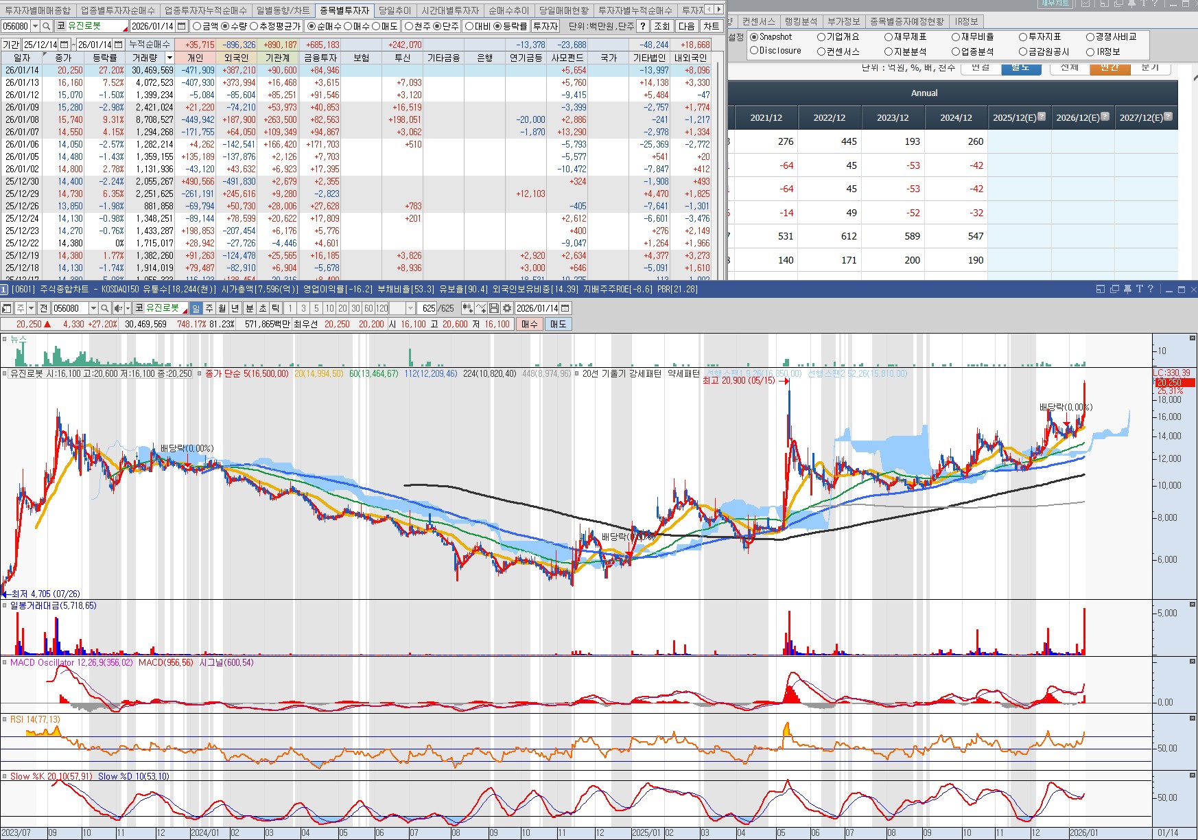The width and height of the screenshot is (1198, 840).
Task: Click the crosshair tool icon in chart toolbar
Action: pos(481,308)
